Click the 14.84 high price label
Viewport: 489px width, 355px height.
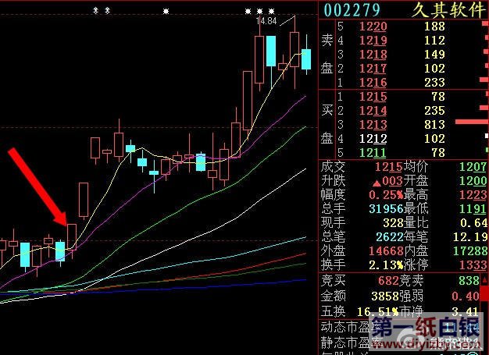coord(266,21)
